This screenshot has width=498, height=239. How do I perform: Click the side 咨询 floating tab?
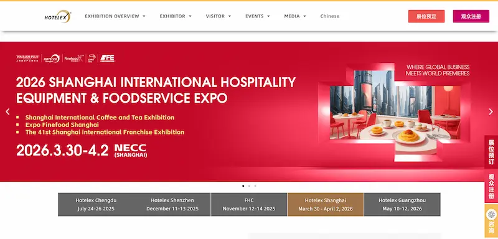pyautogui.click(x=491, y=221)
